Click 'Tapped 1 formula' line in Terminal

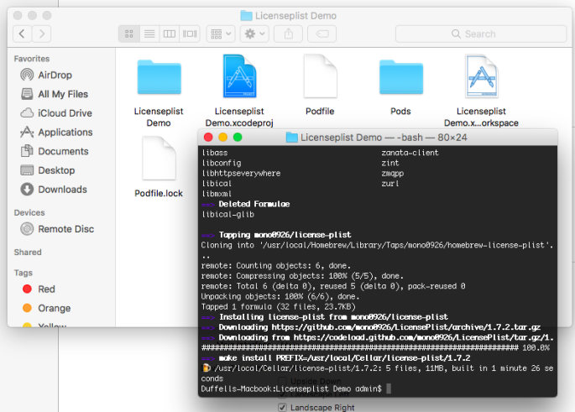pyautogui.click(x=278, y=307)
